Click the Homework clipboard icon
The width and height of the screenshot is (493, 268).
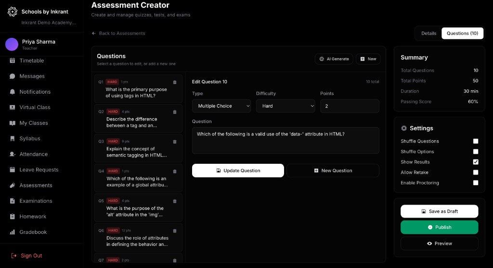(12, 217)
